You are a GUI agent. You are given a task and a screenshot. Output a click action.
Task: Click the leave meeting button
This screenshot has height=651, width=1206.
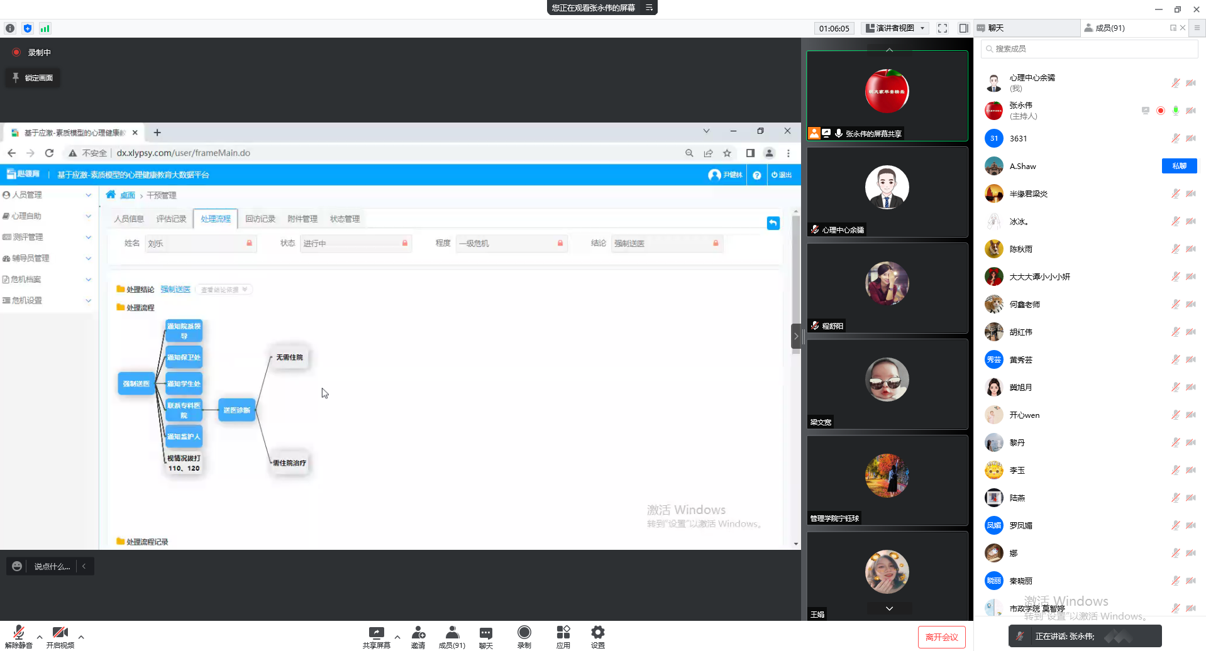(941, 637)
